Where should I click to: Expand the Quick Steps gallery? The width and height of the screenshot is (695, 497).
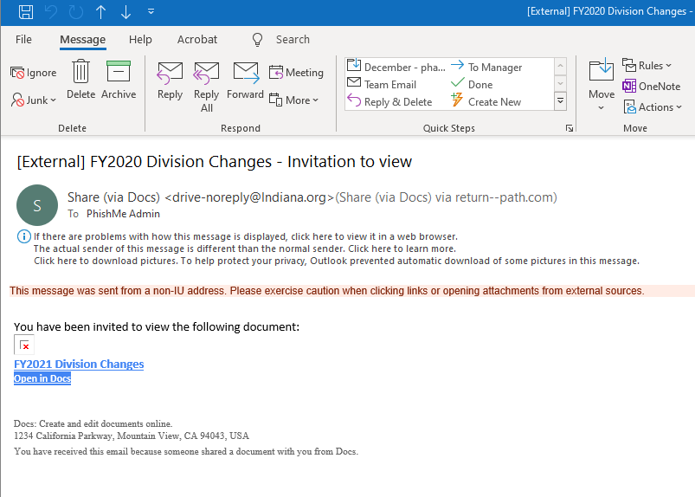pyautogui.click(x=560, y=101)
